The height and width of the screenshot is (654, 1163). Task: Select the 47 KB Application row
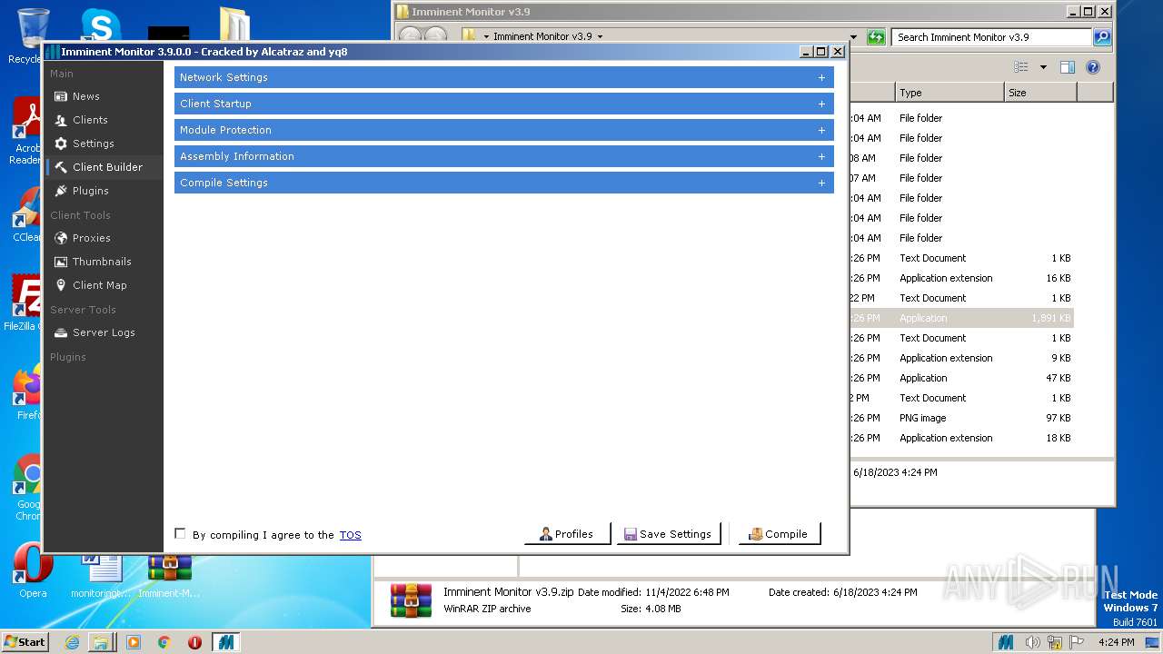(x=961, y=378)
